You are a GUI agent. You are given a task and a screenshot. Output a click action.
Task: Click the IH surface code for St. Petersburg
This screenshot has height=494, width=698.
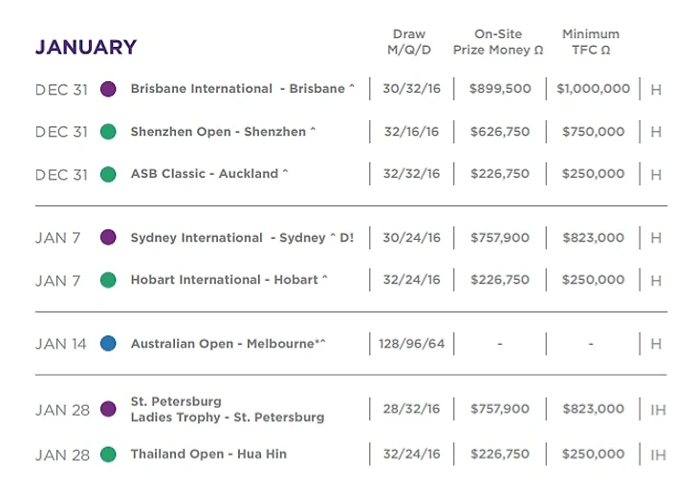(658, 410)
